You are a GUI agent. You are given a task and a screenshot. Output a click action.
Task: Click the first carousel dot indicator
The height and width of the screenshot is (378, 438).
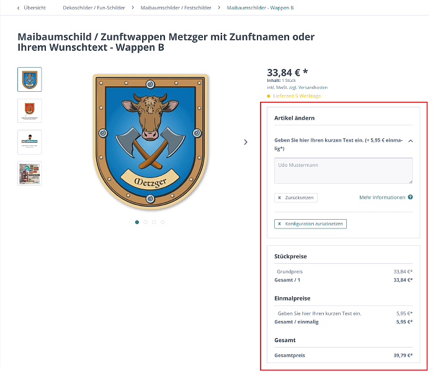[137, 222]
